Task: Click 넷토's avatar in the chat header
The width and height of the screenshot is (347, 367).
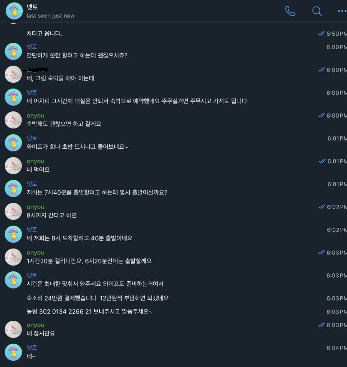Action: 14,11
